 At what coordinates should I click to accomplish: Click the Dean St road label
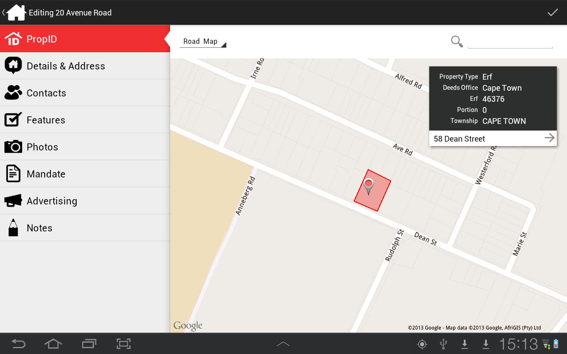coord(426,239)
